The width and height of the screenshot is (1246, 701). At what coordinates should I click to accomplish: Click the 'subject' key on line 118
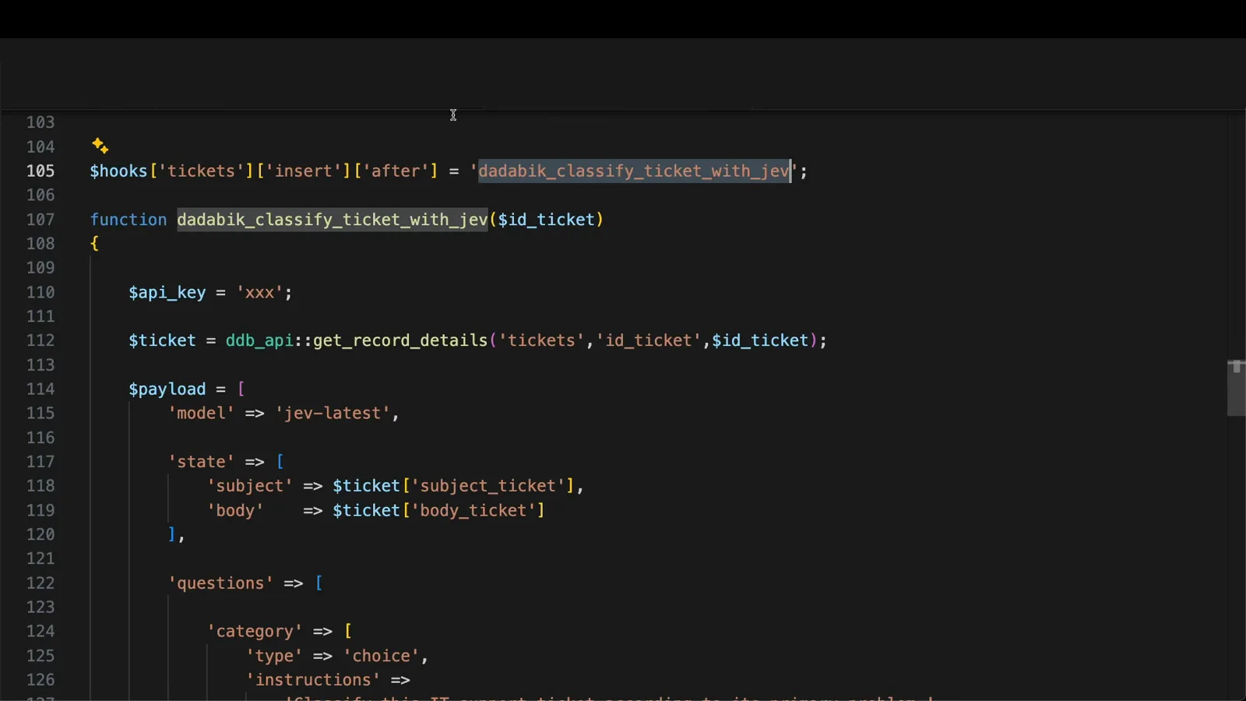point(250,486)
